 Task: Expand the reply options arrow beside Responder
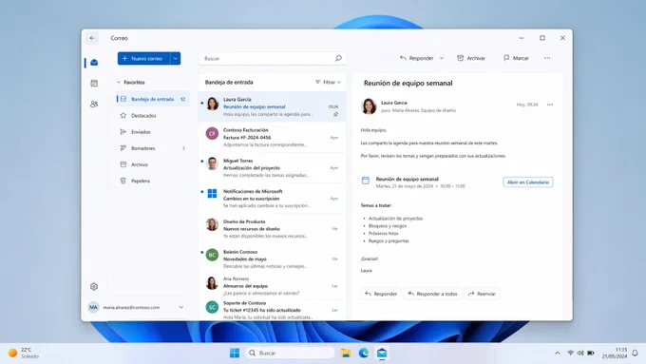(x=442, y=59)
